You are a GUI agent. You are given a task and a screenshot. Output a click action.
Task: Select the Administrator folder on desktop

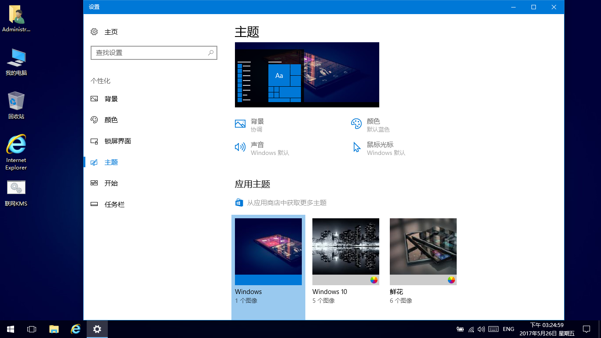coord(16,19)
